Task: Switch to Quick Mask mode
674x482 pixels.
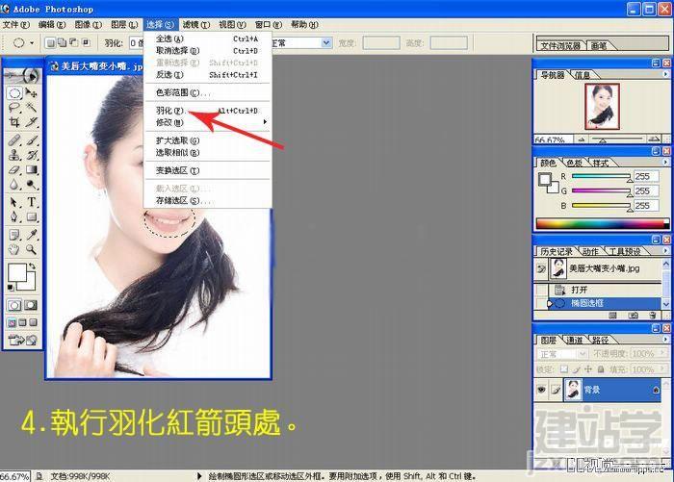Action: (x=31, y=305)
